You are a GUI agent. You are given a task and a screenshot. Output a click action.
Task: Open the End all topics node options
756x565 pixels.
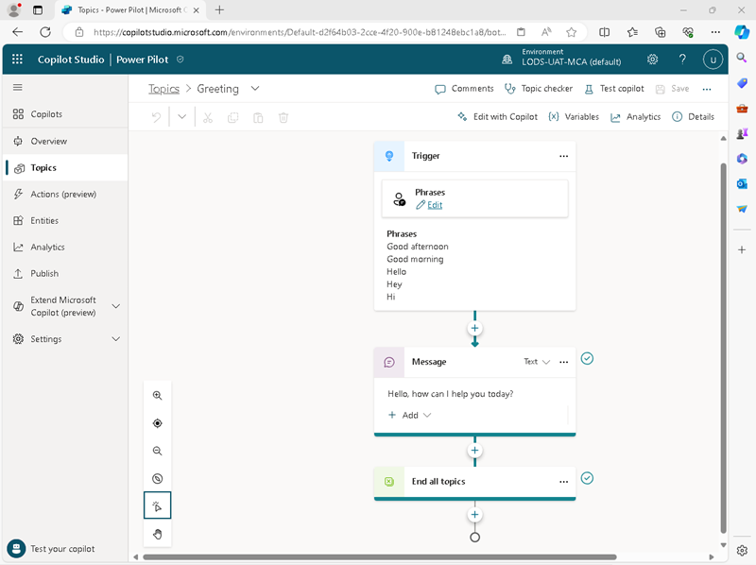563,482
